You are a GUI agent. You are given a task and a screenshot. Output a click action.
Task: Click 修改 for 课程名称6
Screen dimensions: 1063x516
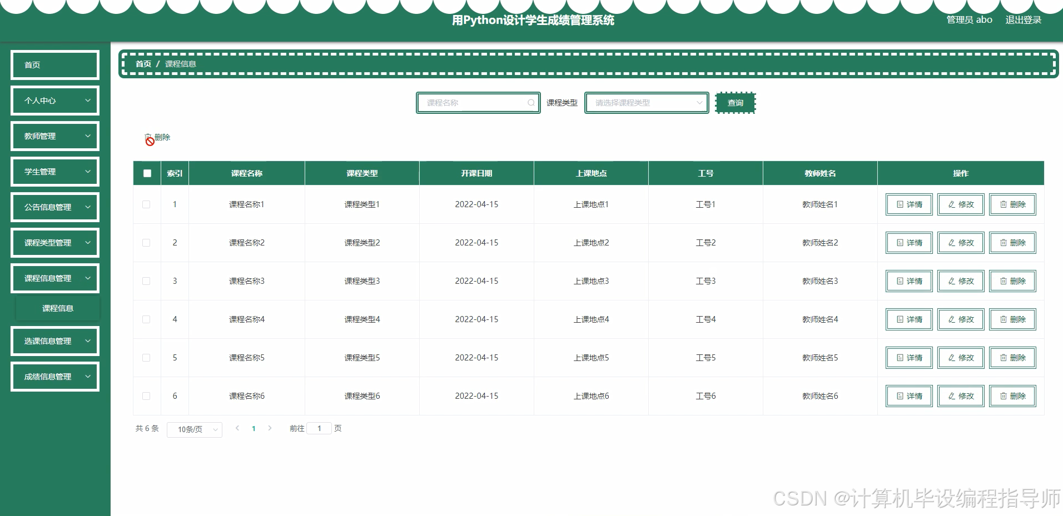961,396
